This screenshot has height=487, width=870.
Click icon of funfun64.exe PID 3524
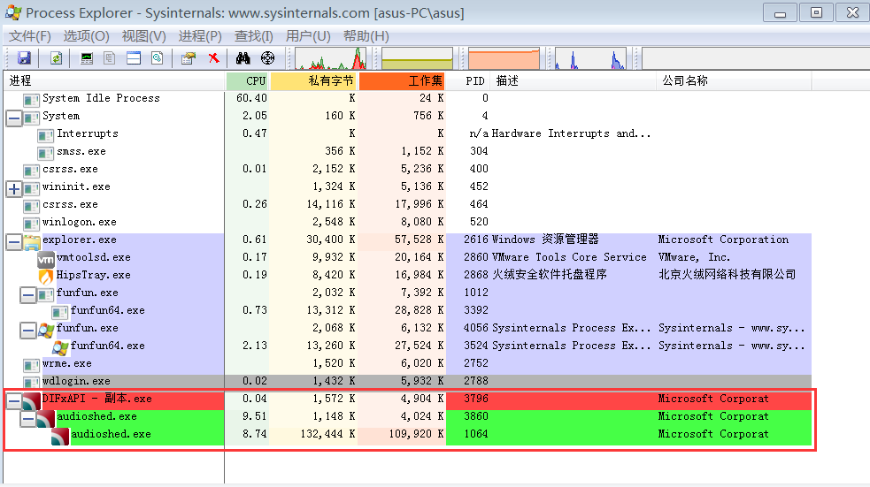[60, 346]
